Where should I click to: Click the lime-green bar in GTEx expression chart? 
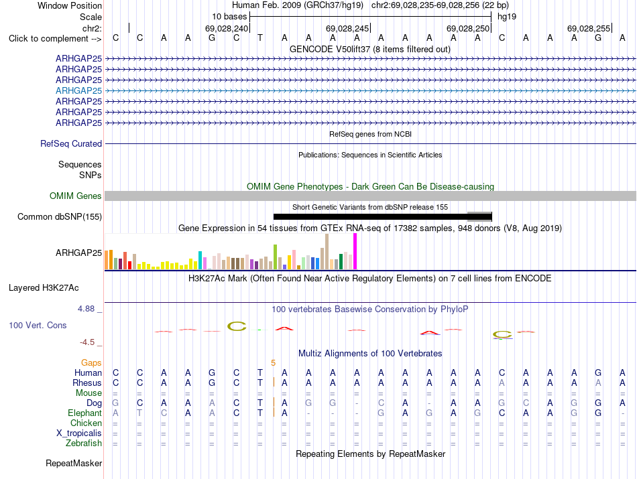[275, 257]
